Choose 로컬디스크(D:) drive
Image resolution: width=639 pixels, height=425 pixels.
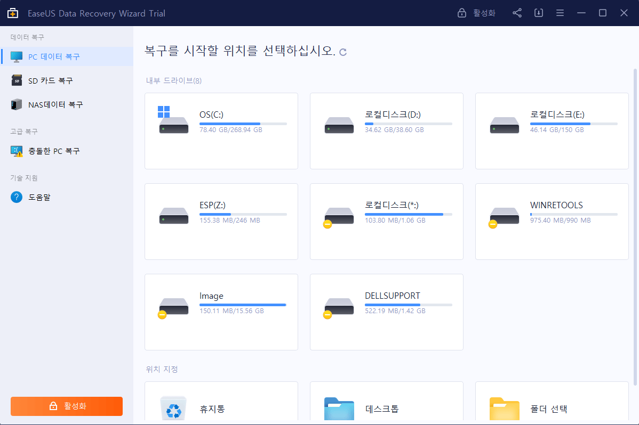386,131
